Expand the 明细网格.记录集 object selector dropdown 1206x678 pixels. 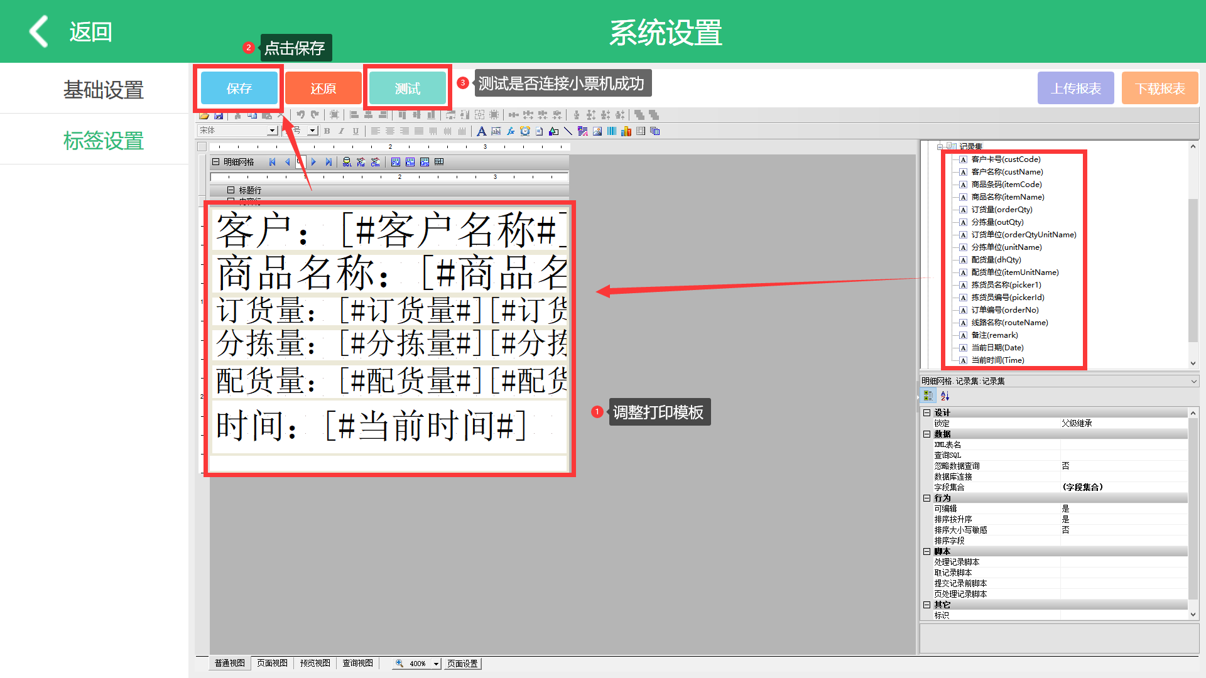tap(1193, 381)
